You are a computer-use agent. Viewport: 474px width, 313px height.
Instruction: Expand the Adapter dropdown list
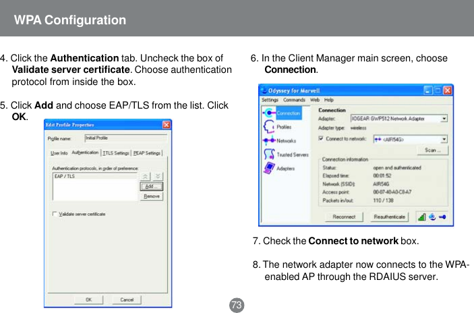(x=444, y=119)
